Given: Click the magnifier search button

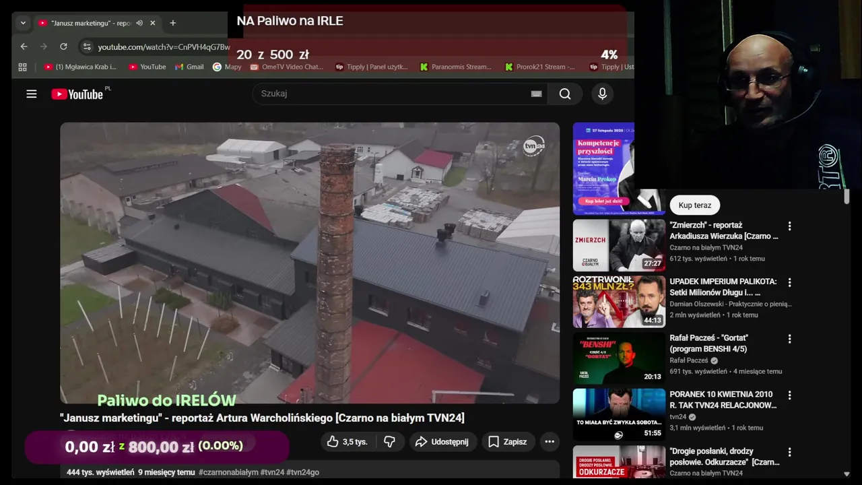Looking at the screenshot, I should (x=565, y=94).
